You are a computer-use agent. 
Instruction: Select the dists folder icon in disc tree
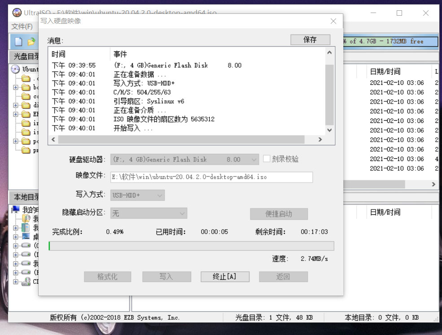(x=26, y=105)
